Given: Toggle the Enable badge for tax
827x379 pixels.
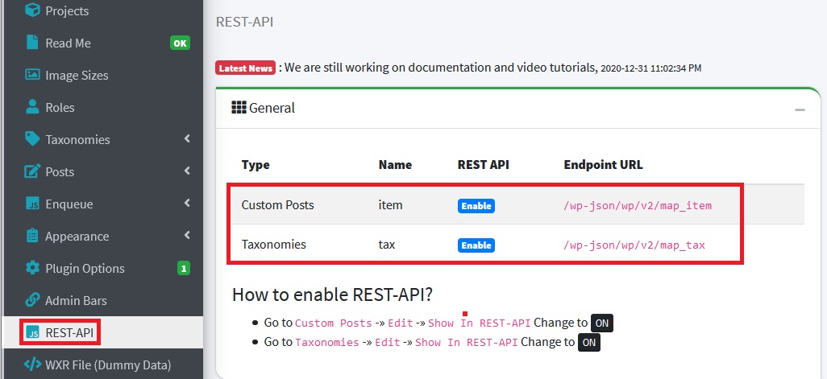Looking at the screenshot, I should 476,245.
